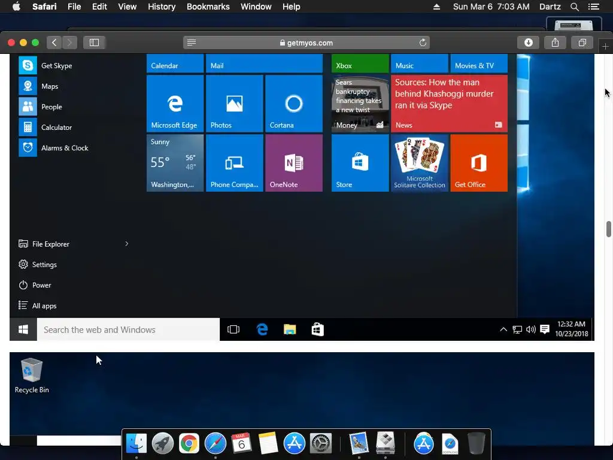Select the Recycle Bin desktop icon
Viewport: 613px width, 460px height.
(32, 376)
